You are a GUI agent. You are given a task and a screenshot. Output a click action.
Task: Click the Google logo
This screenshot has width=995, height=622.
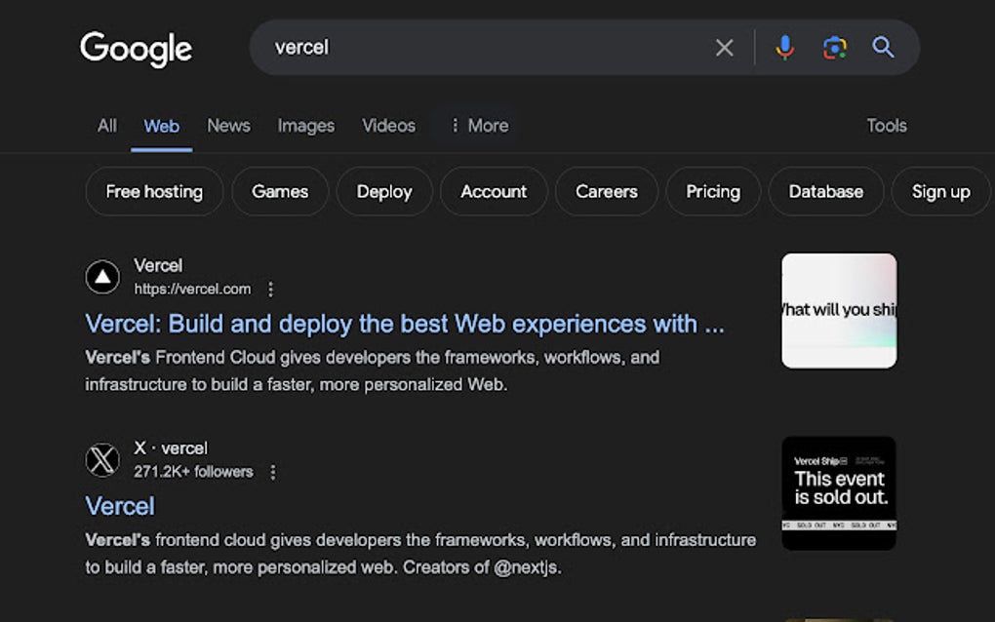[136, 48]
